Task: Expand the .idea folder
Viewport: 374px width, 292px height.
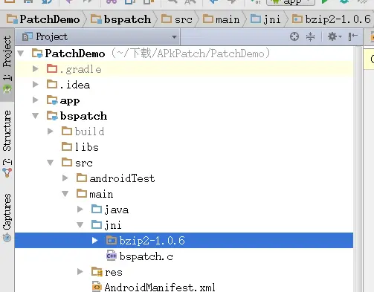Action: click(x=36, y=85)
